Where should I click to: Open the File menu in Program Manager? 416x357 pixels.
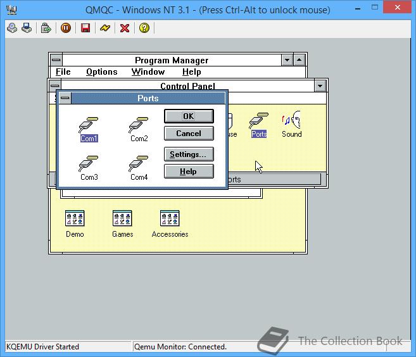[63, 72]
